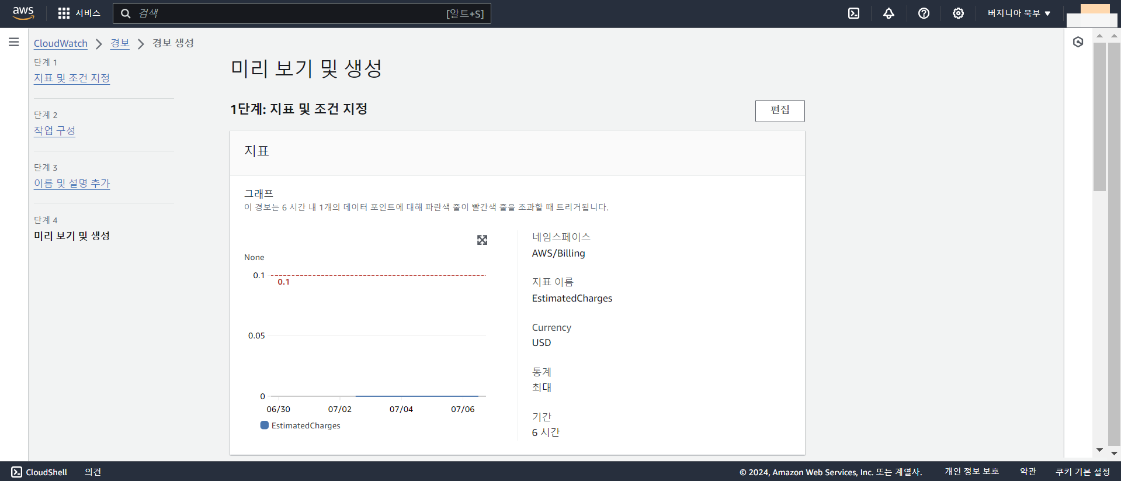
Task: Open notifications bell
Action: (x=889, y=13)
